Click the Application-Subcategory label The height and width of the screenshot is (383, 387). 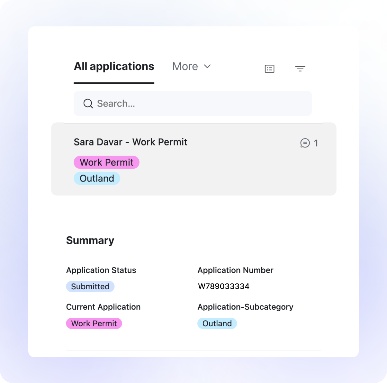pos(246,307)
